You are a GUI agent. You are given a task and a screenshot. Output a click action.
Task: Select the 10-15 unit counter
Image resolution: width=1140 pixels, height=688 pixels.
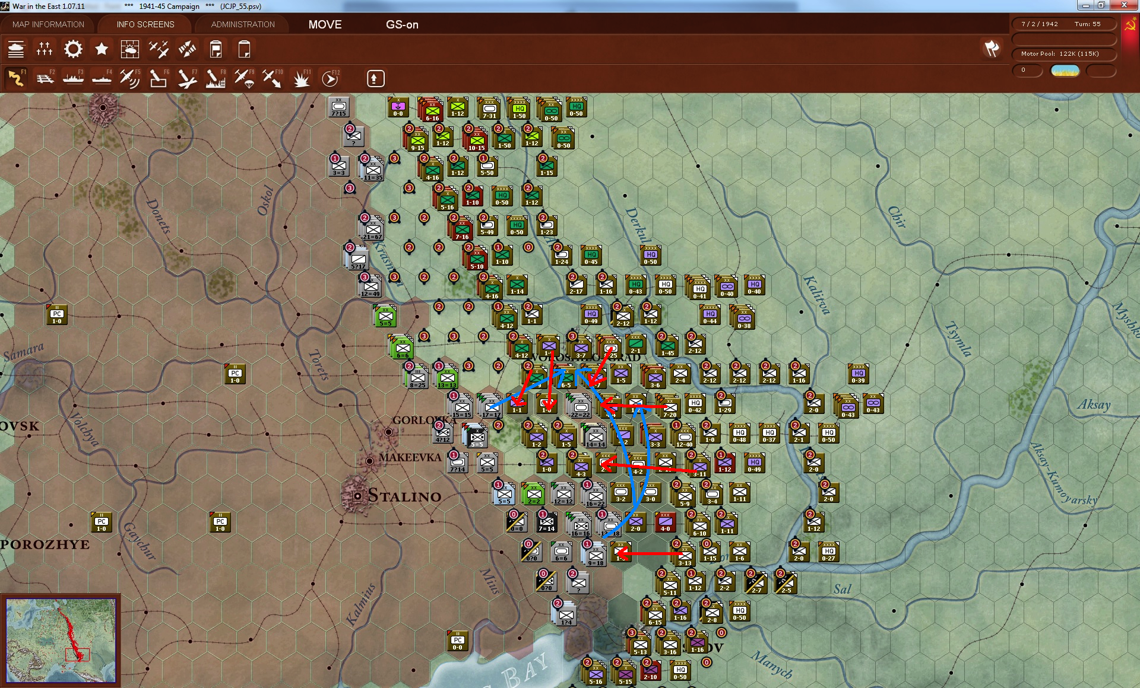point(476,141)
